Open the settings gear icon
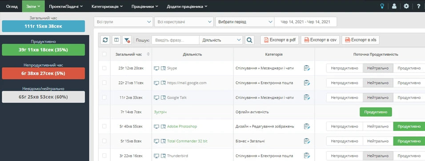 point(406,6)
